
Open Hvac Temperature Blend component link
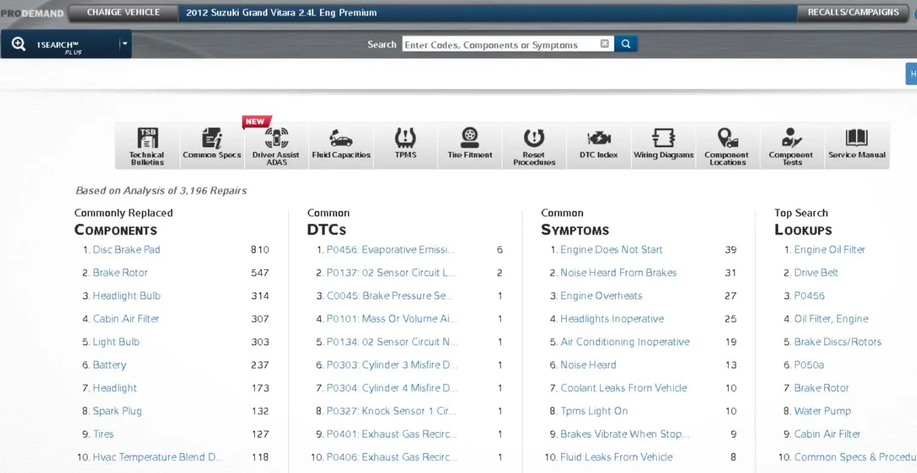coord(158,457)
